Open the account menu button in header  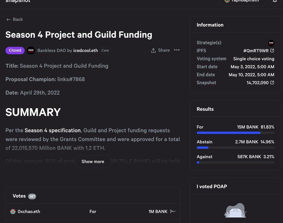tap(242, 1)
